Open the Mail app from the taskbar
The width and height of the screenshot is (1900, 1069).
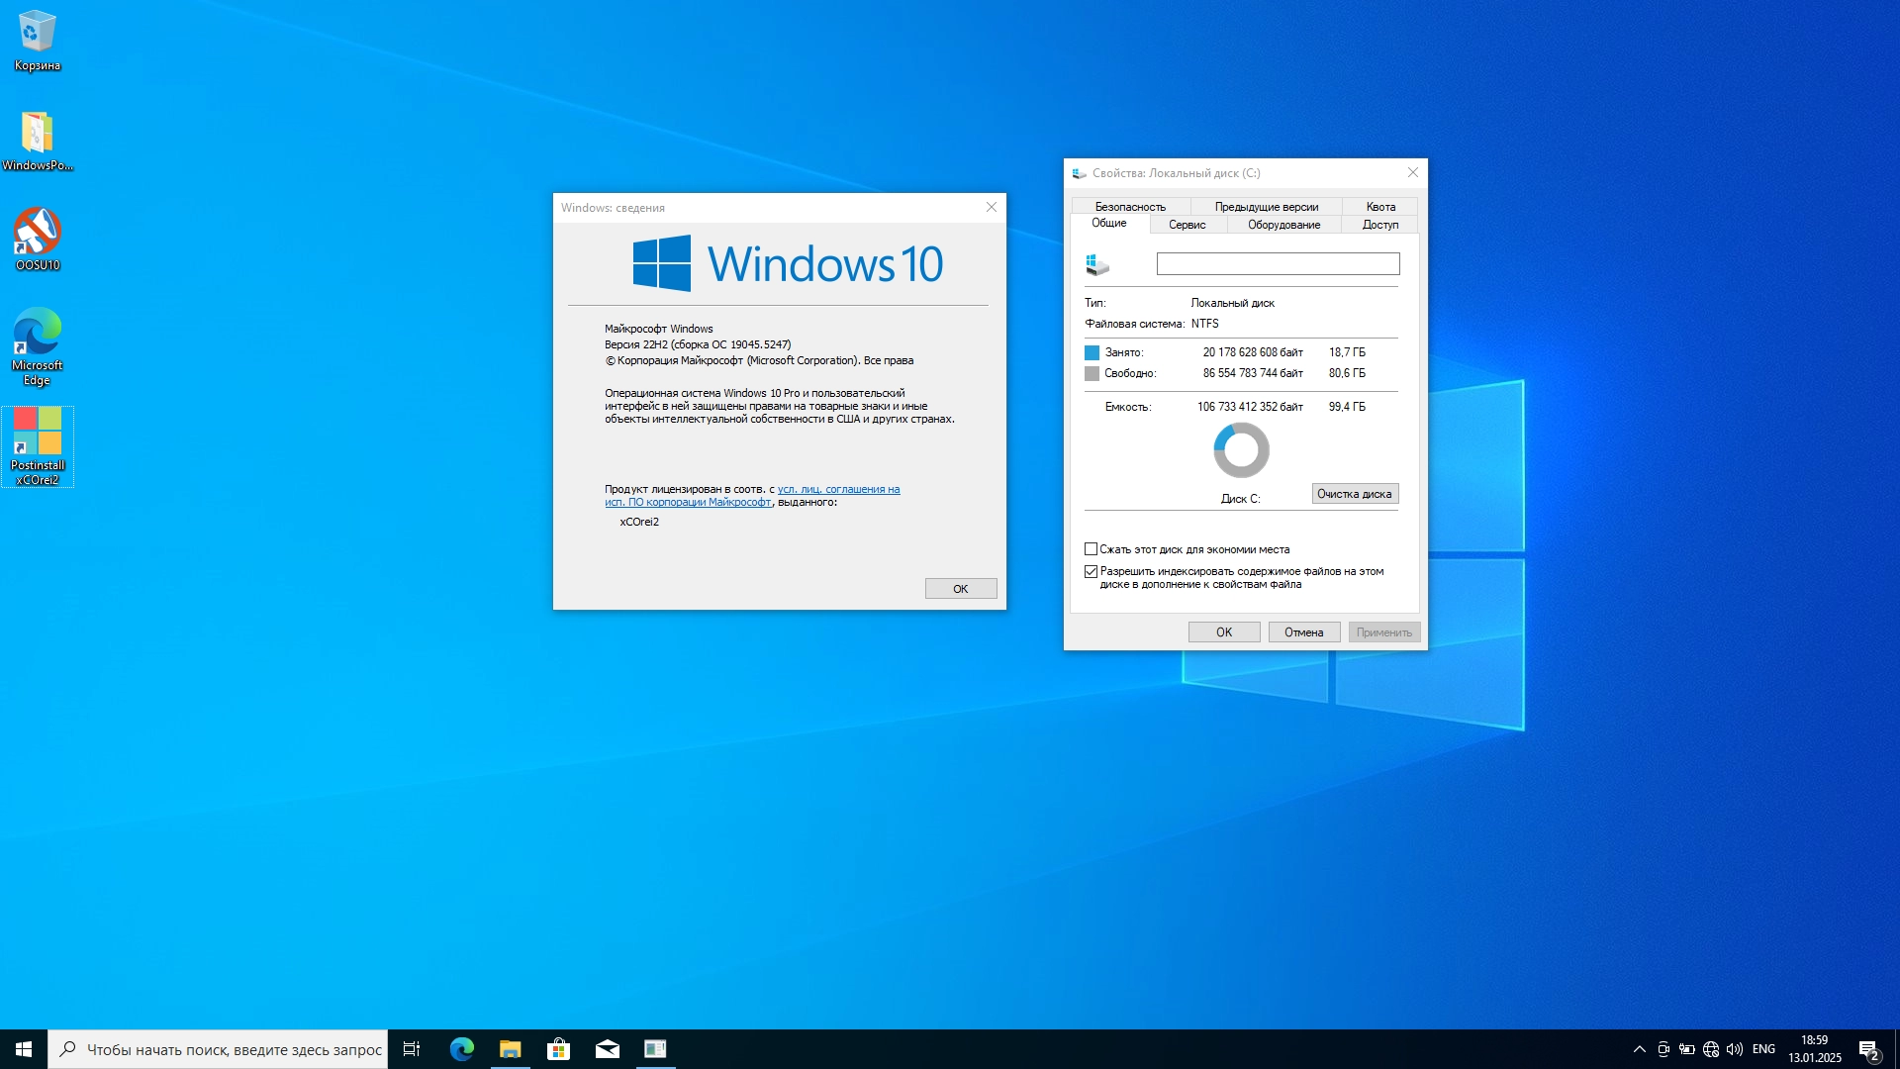click(607, 1049)
